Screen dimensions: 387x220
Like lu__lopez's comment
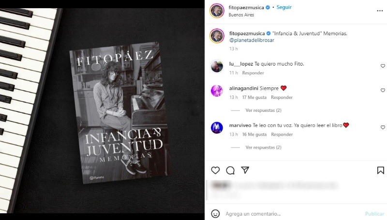pyautogui.click(x=383, y=66)
